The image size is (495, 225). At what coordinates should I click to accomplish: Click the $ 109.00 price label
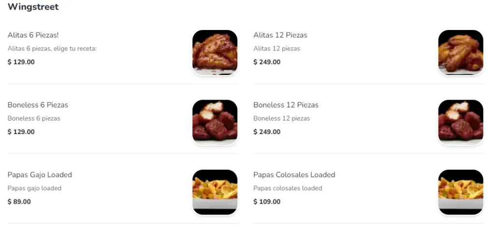[267, 202]
